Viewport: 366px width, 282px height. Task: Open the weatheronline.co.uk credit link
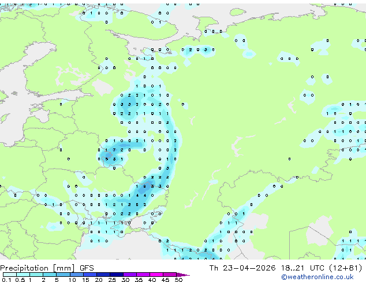(x=318, y=277)
